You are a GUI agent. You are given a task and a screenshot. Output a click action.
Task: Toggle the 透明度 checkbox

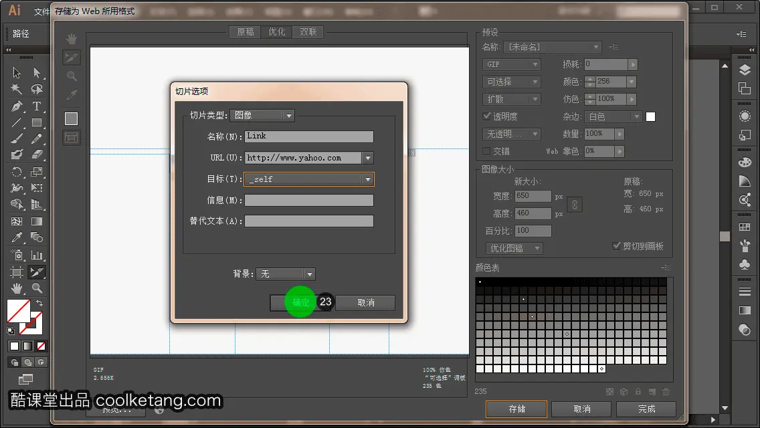(486, 116)
